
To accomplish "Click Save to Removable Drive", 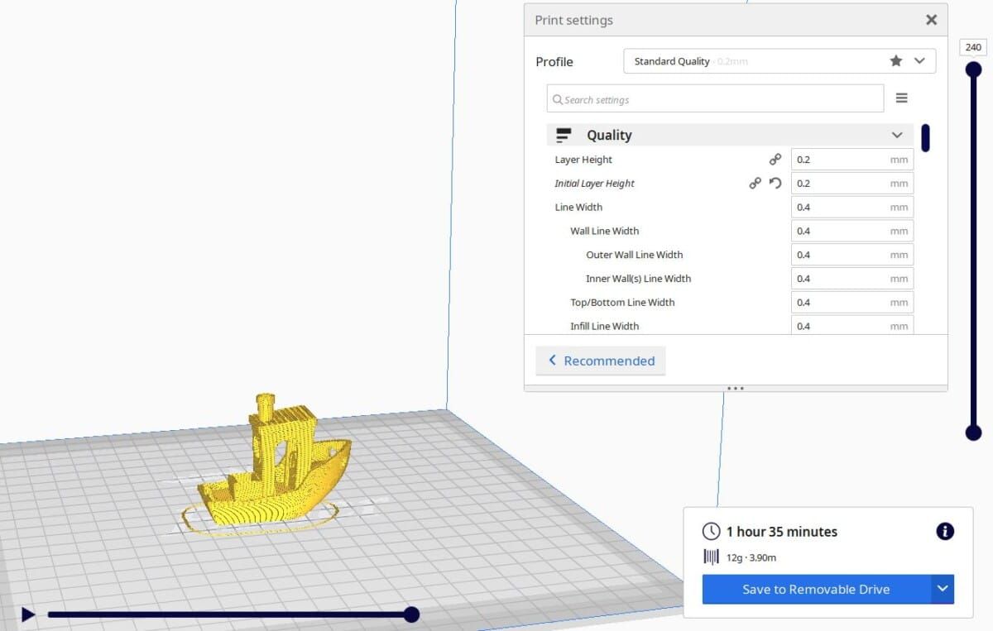I will click(815, 589).
